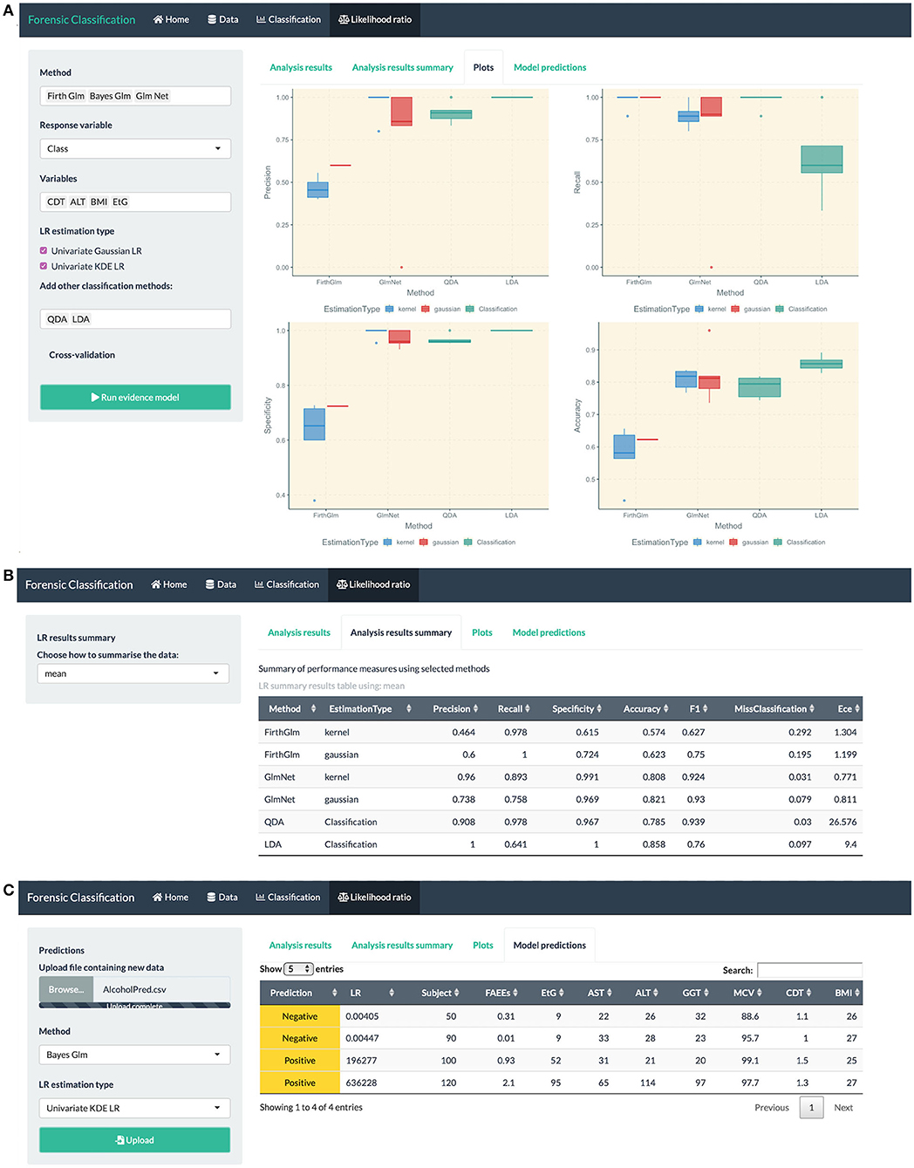Click the Likelihood ratio scale icon in panel C
This screenshot has height=1168, width=914.
344,897
